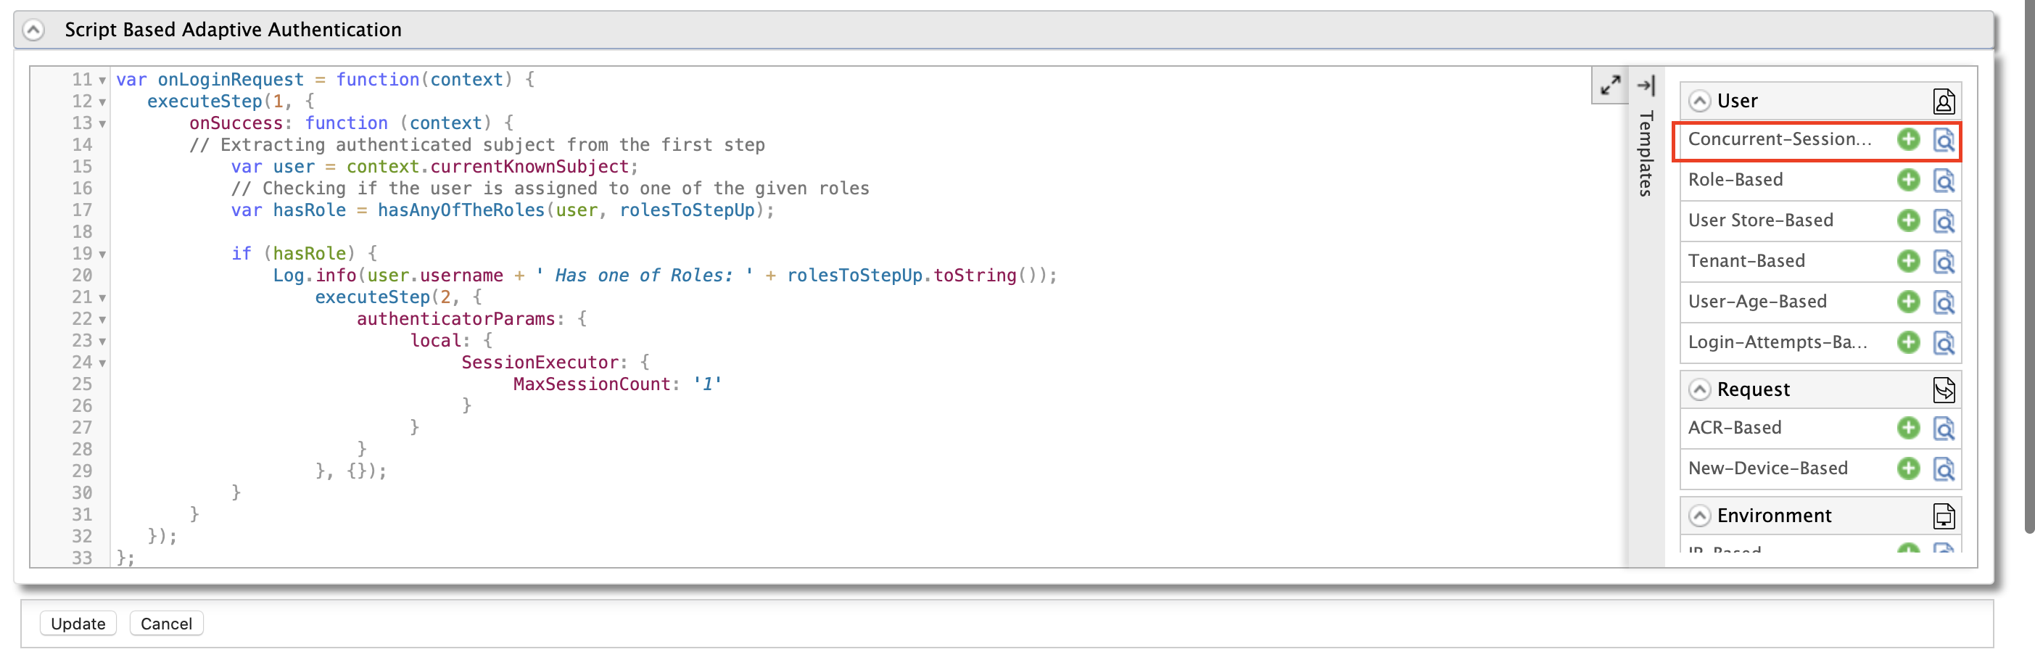2035x657 pixels.
Task: Add the ACR-Based template
Action: pyautogui.click(x=1908, y=428)
